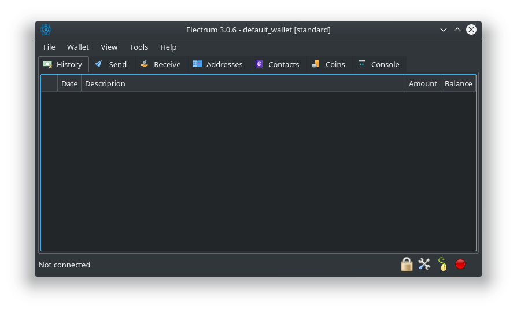This screenshot has height=312, width=517.
Task: Open preferences via tools icon
Action: 424,265
